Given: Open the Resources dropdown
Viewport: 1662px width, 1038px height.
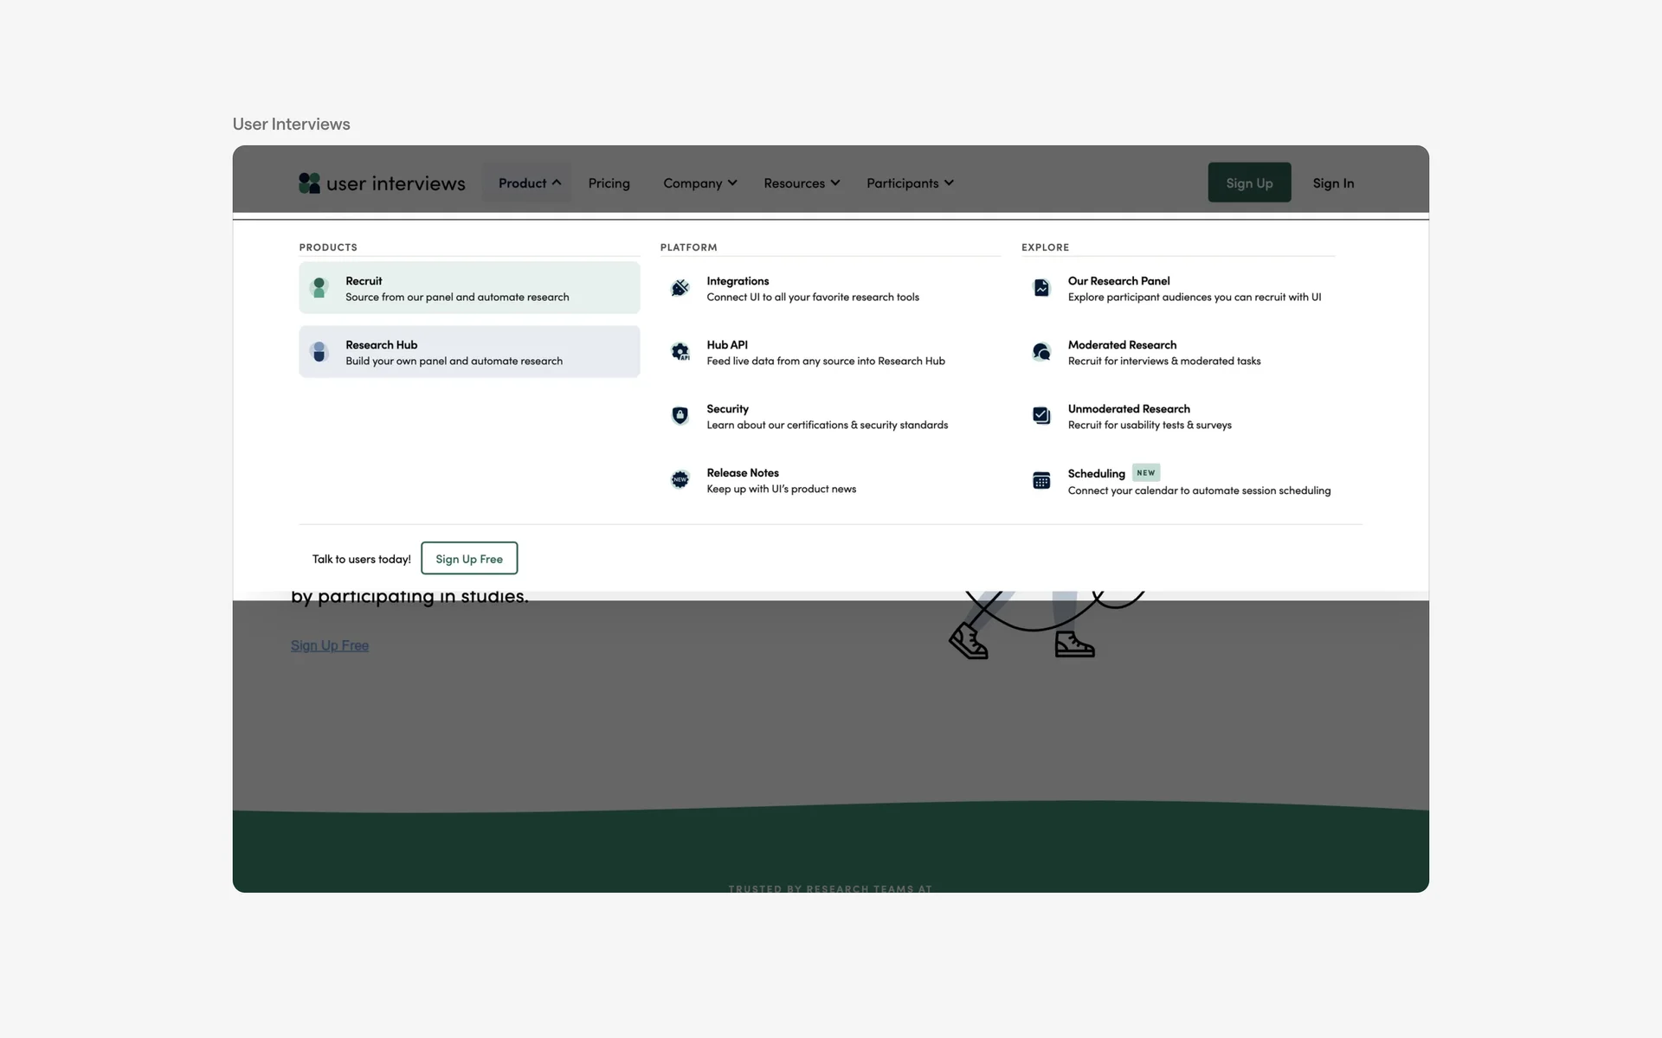Looking at the screenshot, I should click(x=834, y=183).
